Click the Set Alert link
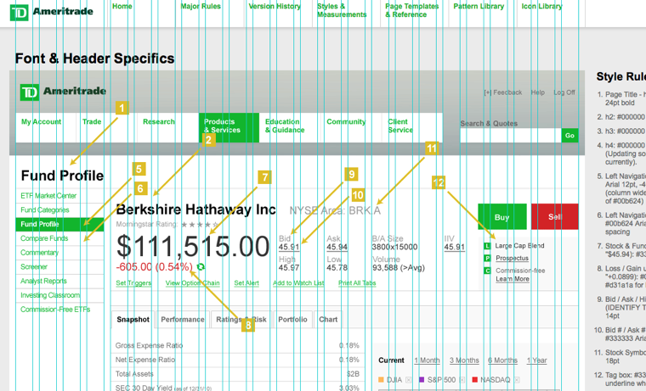Viewport: 646px width, 391px height. click(246, 283)
